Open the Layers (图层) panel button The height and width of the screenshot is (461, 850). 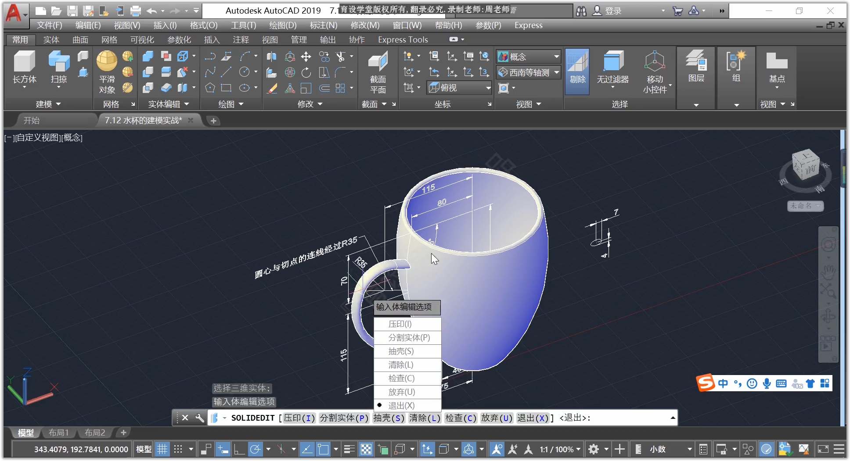pos(696,67)
